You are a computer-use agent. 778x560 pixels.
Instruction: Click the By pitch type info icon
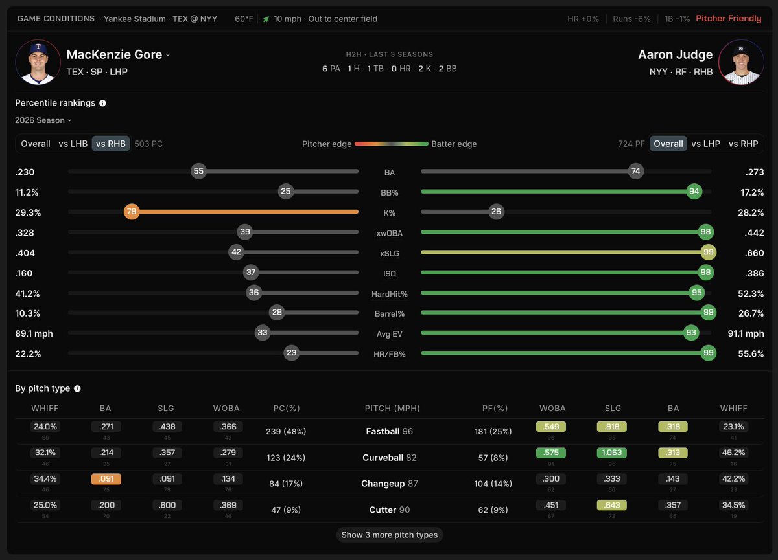tap(77, 388)
